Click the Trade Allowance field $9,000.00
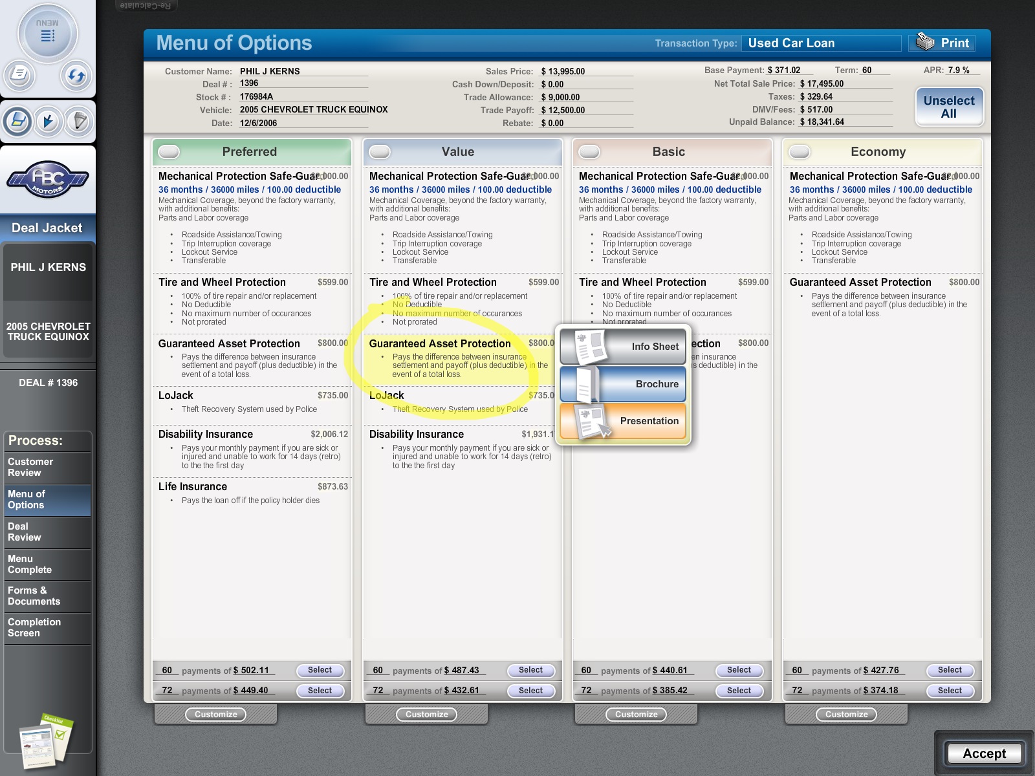Viewport: 1035px width, 776px height. (585, 97)
